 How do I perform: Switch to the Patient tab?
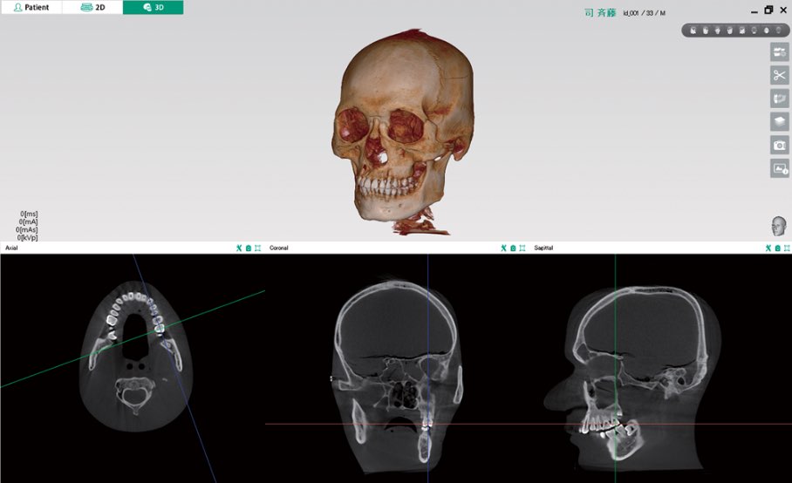(31, 7)
